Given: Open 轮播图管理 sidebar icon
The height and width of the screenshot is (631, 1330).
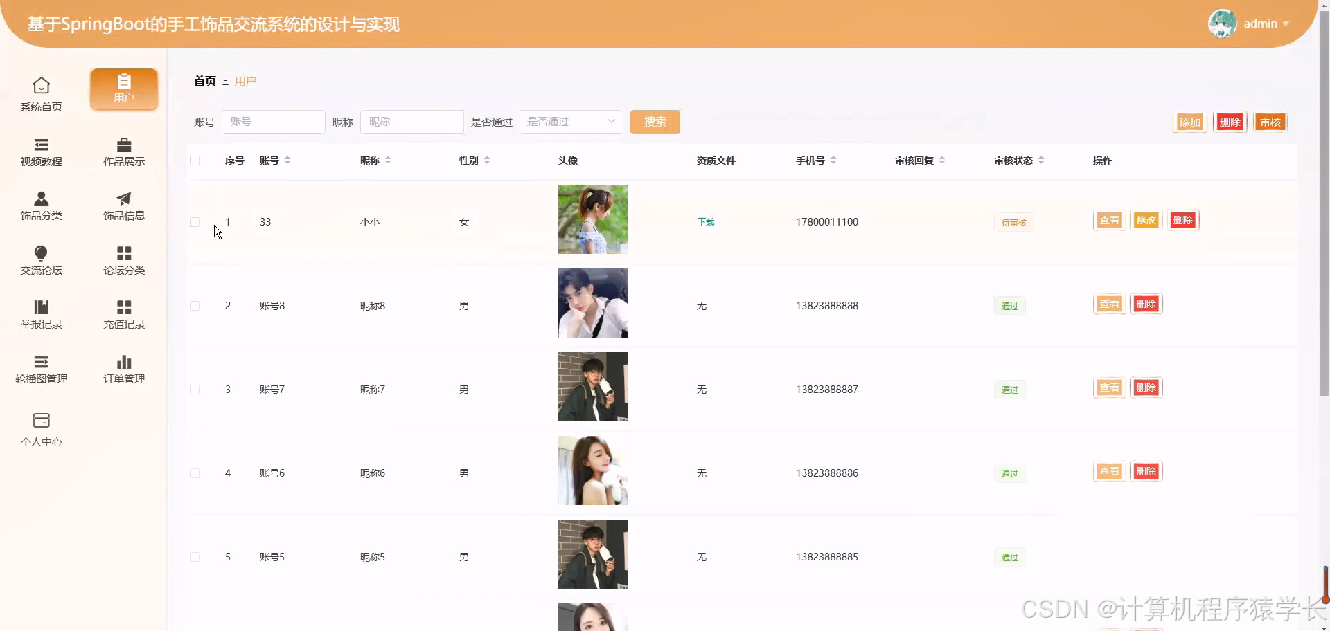Looking at the screenshot, I should pos(42,362).
